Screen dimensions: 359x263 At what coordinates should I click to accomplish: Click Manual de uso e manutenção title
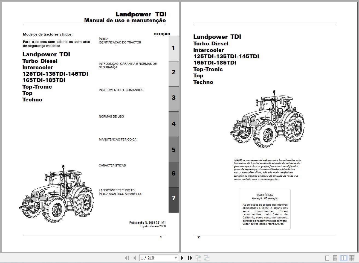coord(125,20)
